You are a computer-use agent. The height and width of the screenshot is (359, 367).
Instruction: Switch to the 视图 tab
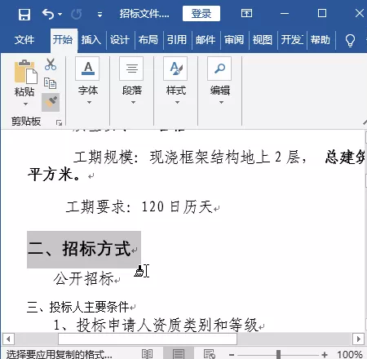tap(263, 40)
